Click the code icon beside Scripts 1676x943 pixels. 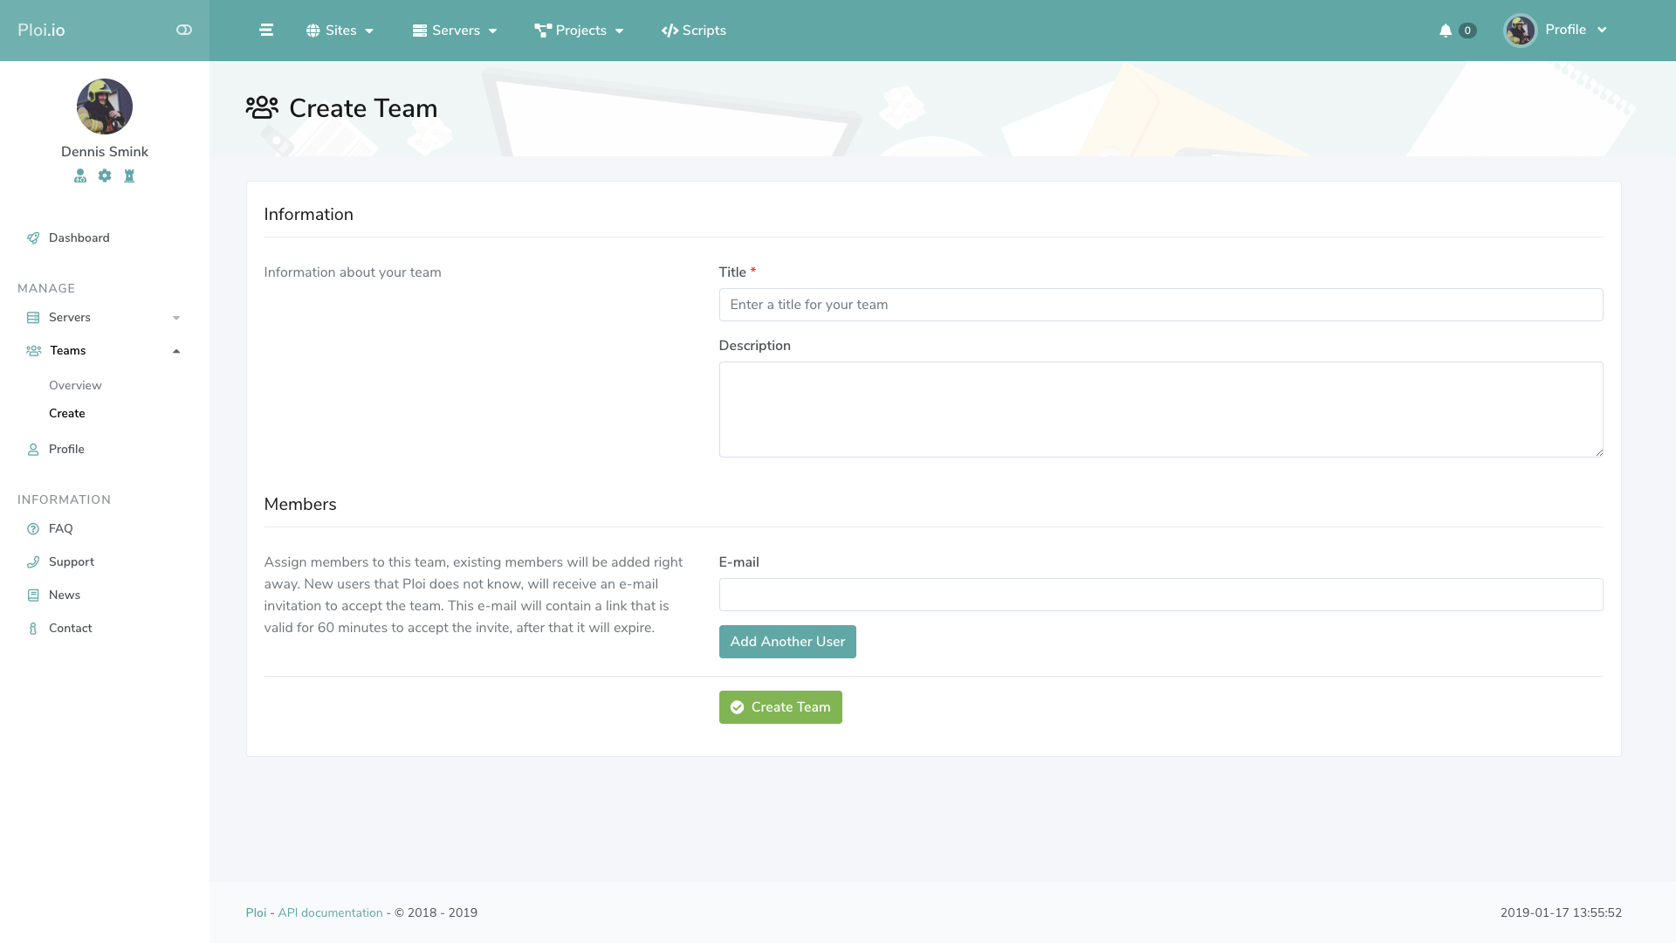670,31
